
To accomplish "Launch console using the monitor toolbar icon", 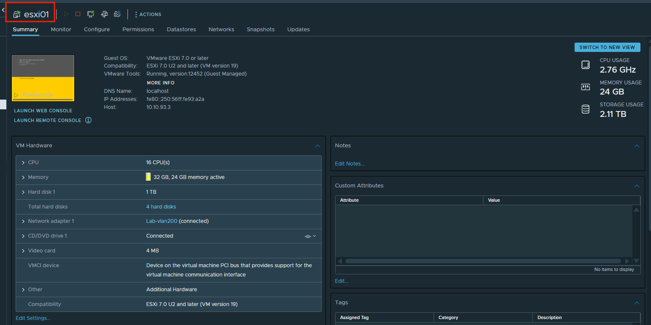I will [x=90, y=14].
